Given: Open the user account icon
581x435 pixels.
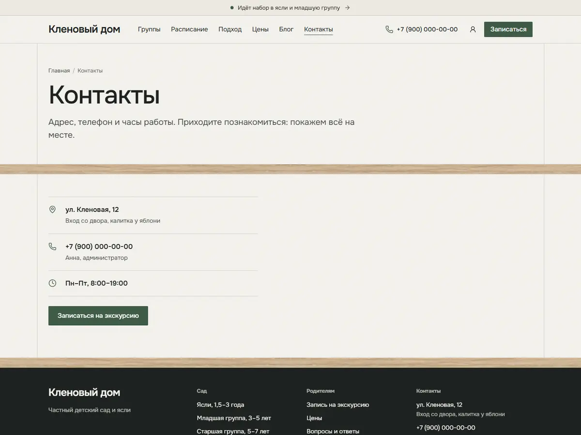Looking at the screenshot, I should coord(473,29).
